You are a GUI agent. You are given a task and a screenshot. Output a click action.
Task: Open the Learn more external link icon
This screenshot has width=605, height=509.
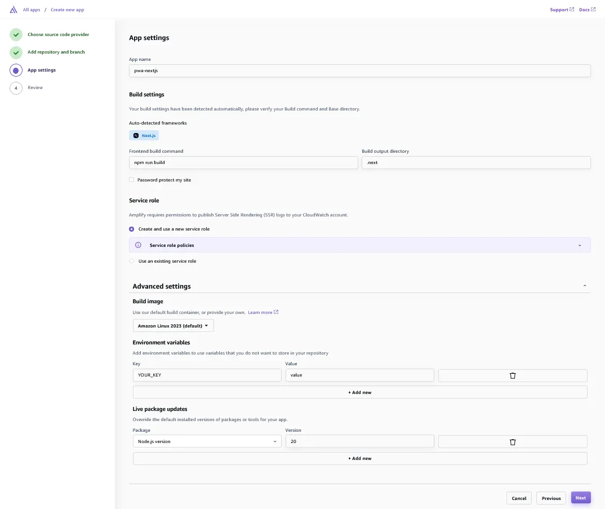click(x=276, y=312)
